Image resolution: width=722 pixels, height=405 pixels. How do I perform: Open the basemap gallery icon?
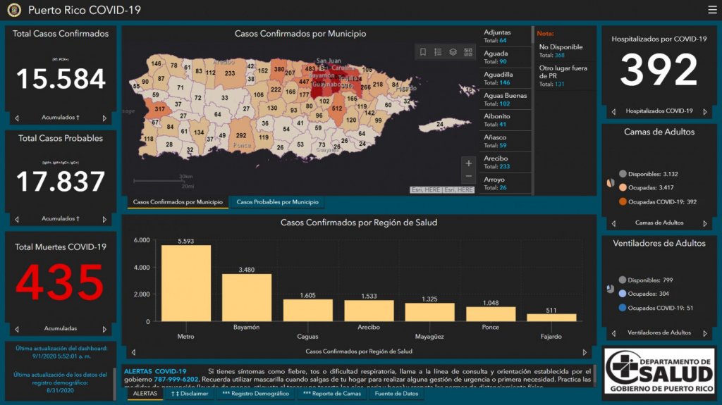pyautogui.click(x=468, y=52)
